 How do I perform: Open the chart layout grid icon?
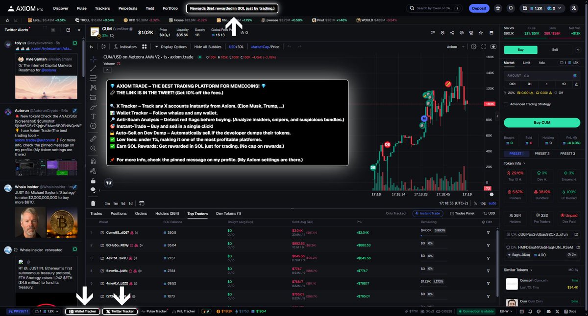point(145,46)
